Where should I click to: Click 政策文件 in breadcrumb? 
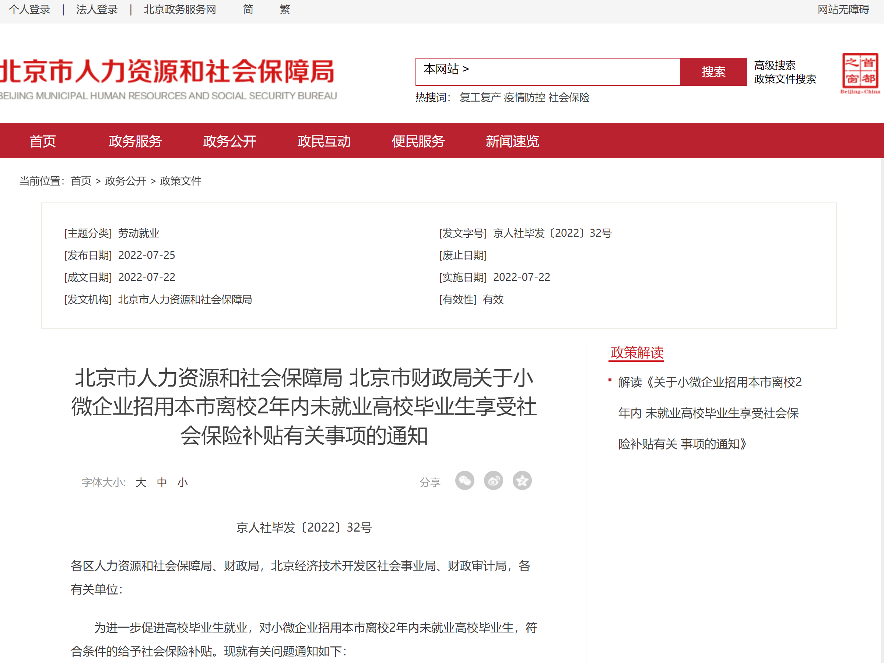(180, 181)
